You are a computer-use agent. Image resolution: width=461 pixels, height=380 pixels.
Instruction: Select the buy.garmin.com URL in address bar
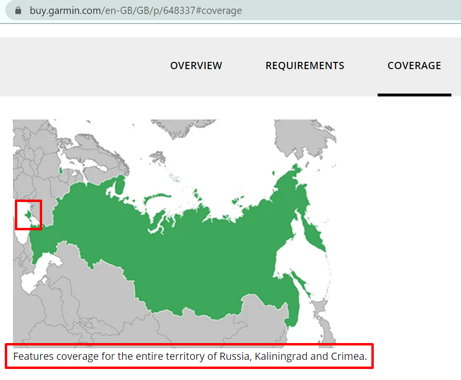pos(136,11)
